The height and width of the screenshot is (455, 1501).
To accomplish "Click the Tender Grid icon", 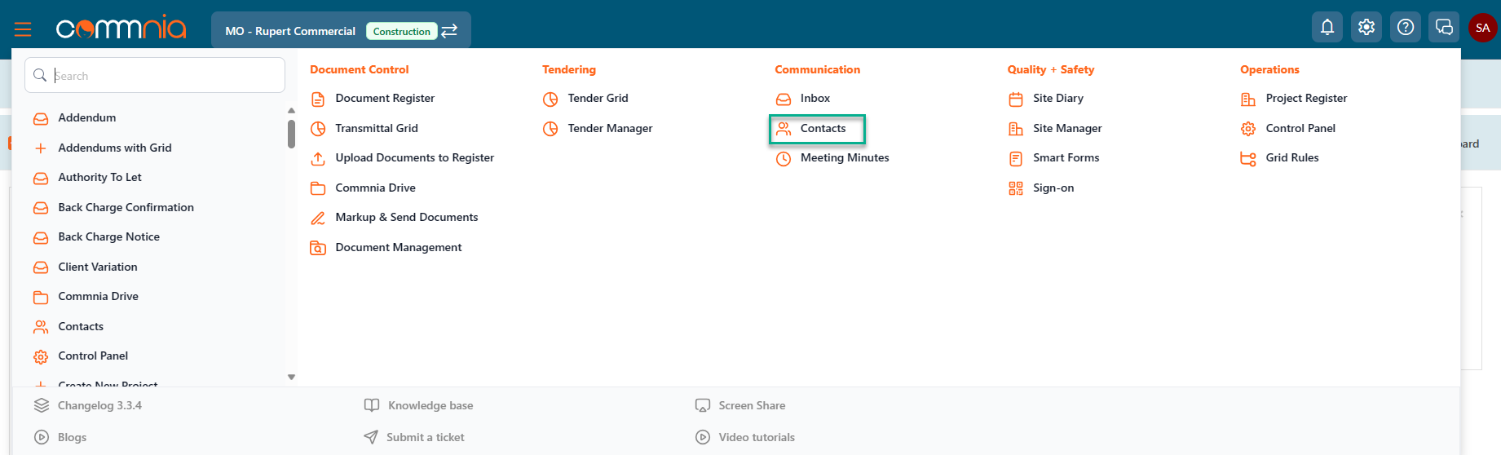I will [550, 99].
